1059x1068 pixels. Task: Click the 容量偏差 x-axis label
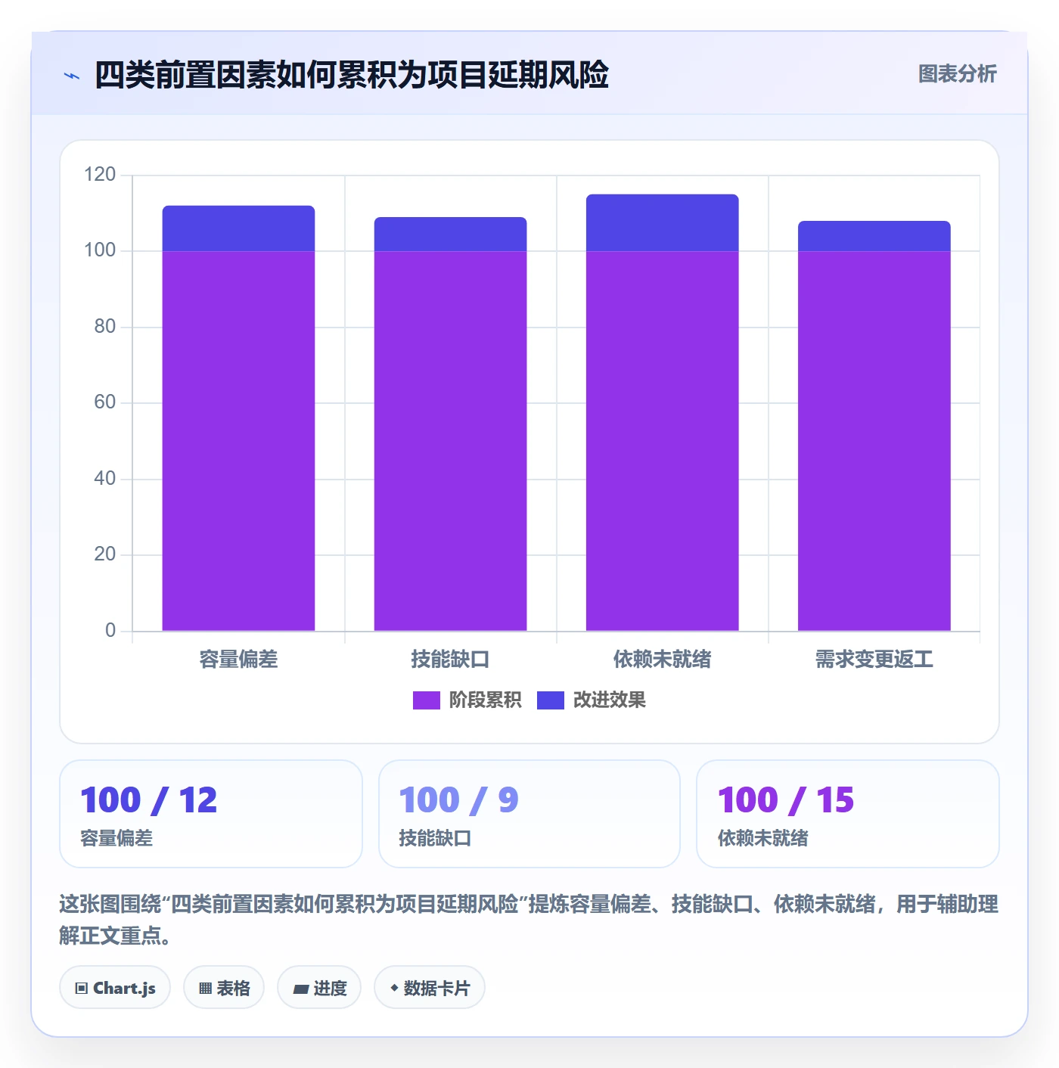(x=238, y=660)
